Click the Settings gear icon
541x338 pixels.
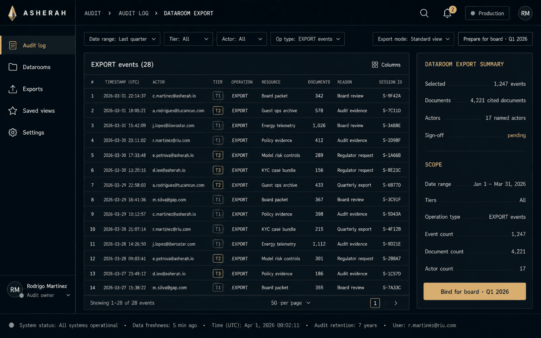pyautogui.click(x=13, y=132)
